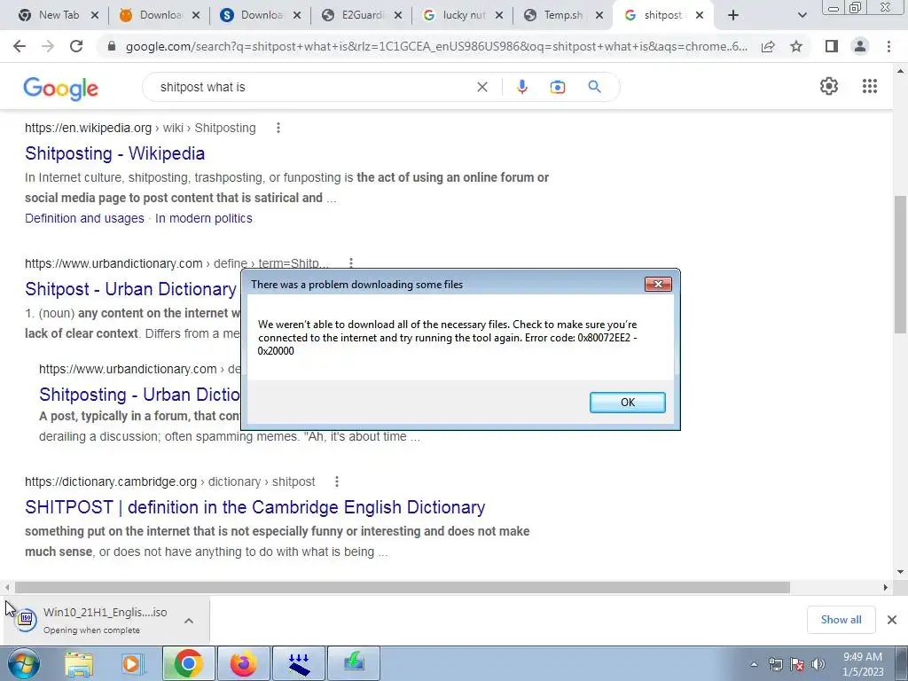Open the Action Center flag icon
Screen dimensions: 908x681
click(x=797, y=664)
